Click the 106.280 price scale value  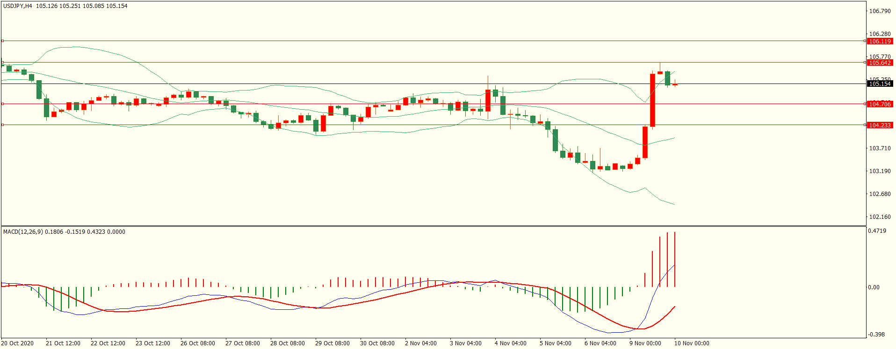point(880,34)
